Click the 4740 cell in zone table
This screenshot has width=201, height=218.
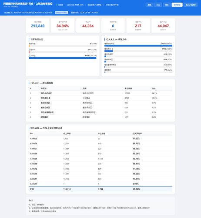click(x=127, y=98)
